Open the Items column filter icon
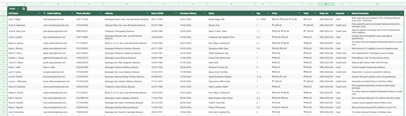Screen dimensions: 406x116 click(252, 13)
